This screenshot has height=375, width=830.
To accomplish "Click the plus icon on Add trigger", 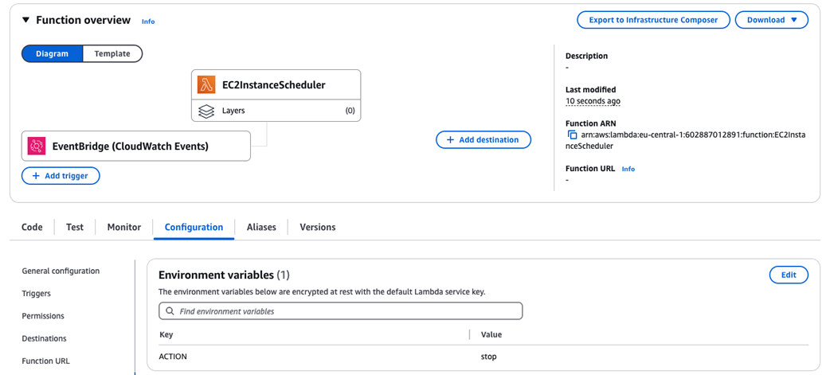I will coord(36,176).
